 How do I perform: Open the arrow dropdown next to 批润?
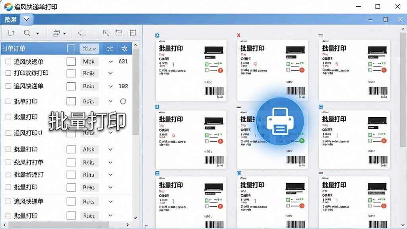coord(27,19)
